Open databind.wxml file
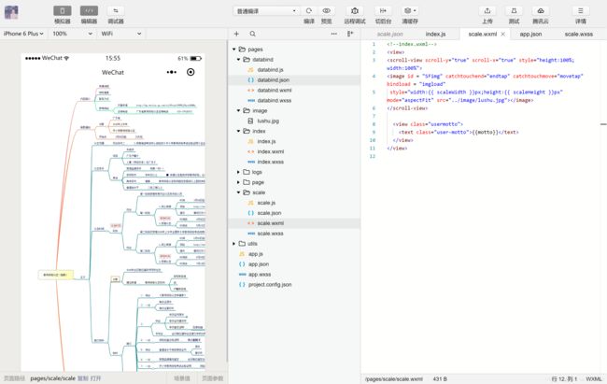 point(274,90)
